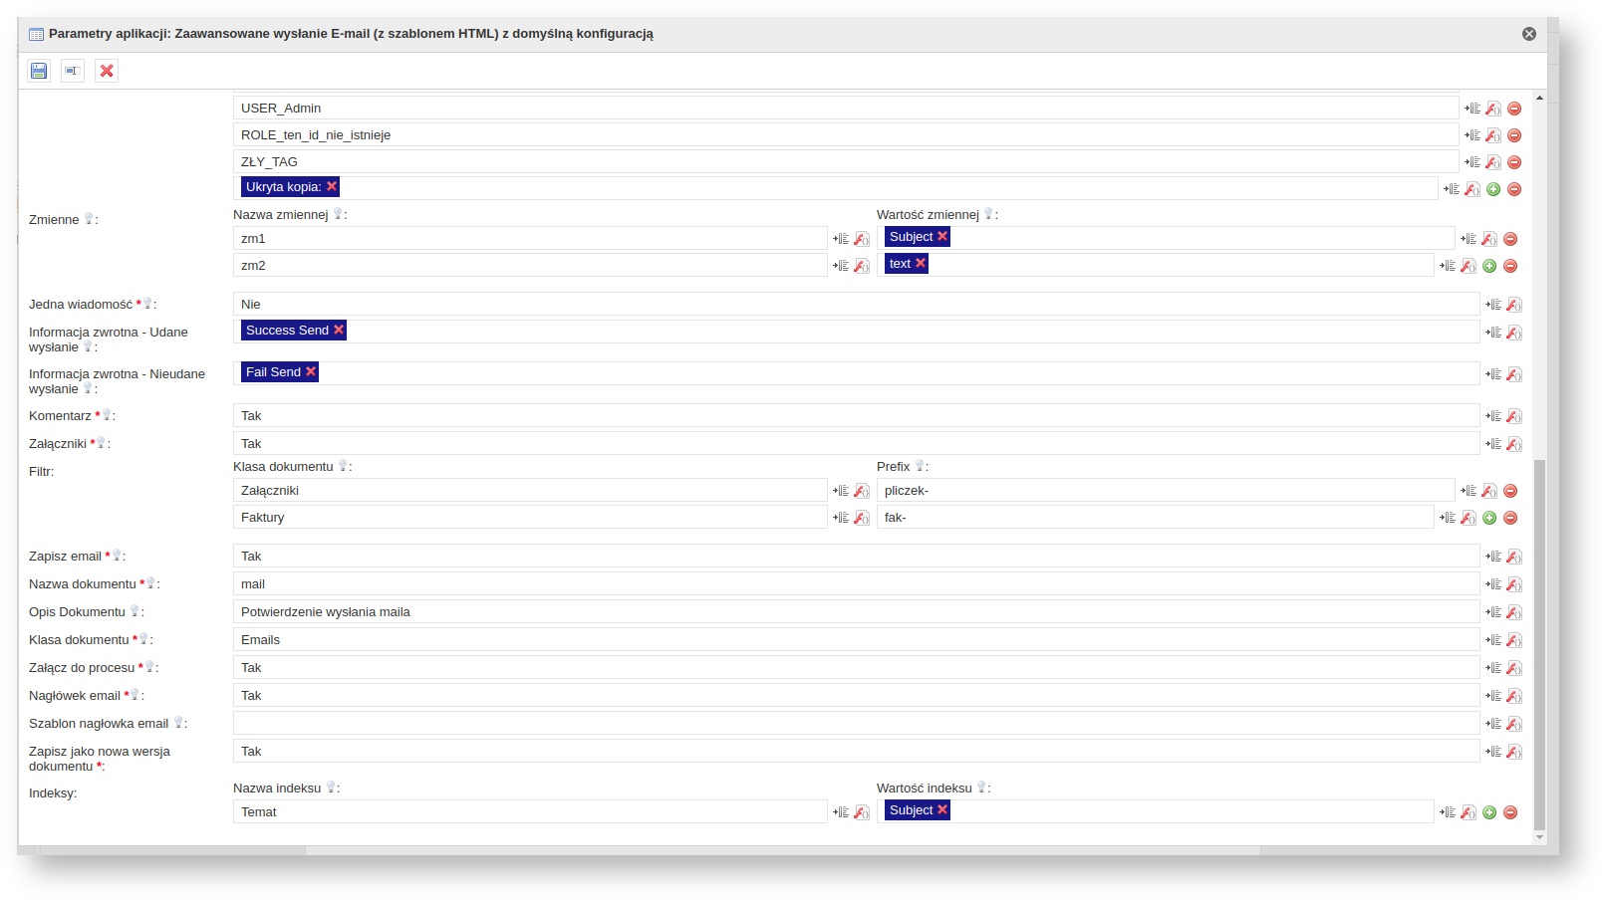Image resolution: width=1607 pixels, height=903 pixels.
Task: Add a new index row with the green plus
Action: coord(1489,812)
